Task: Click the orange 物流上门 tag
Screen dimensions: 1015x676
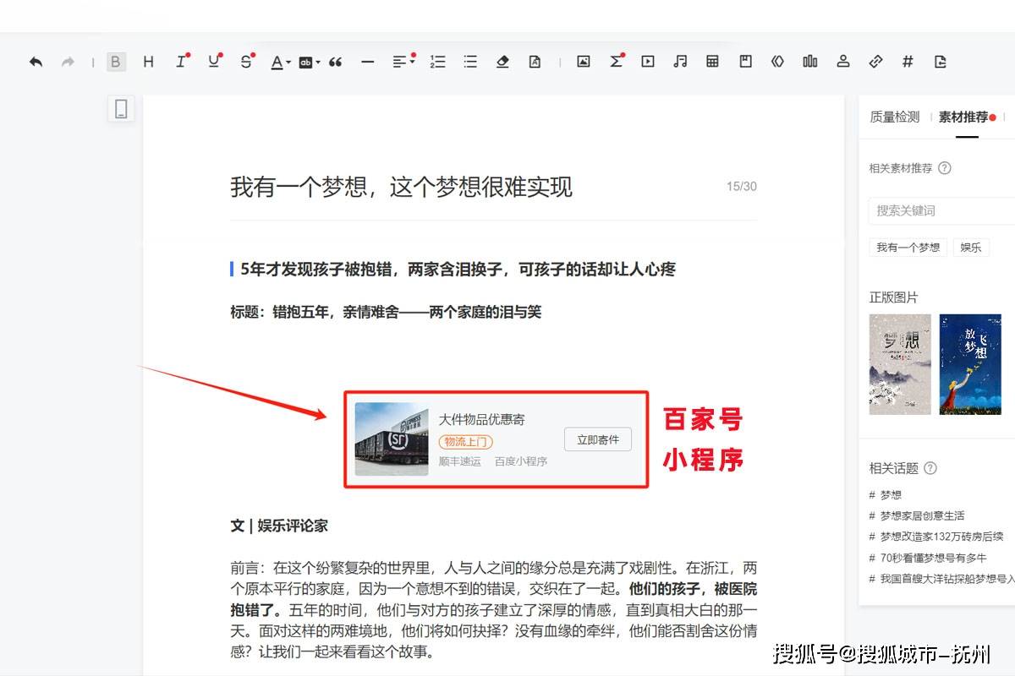Action: pyautogui.click(x=465, y=441)
